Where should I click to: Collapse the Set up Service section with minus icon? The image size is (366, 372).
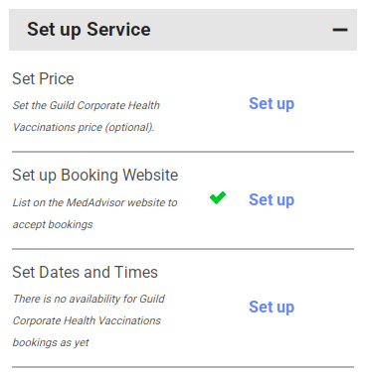(340, 30)
